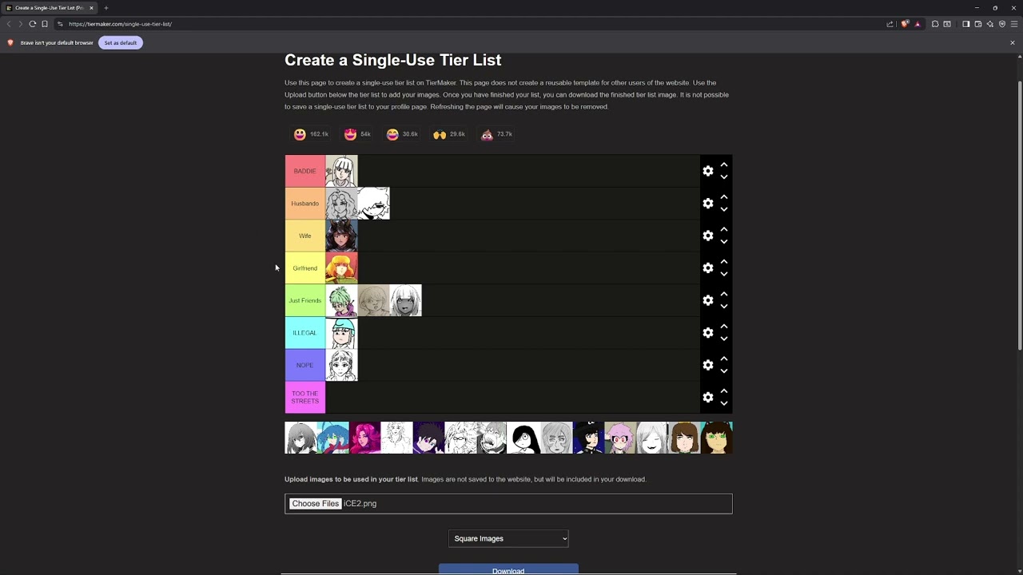Select the sketch character in NOPE row

(x=341, y=365)
